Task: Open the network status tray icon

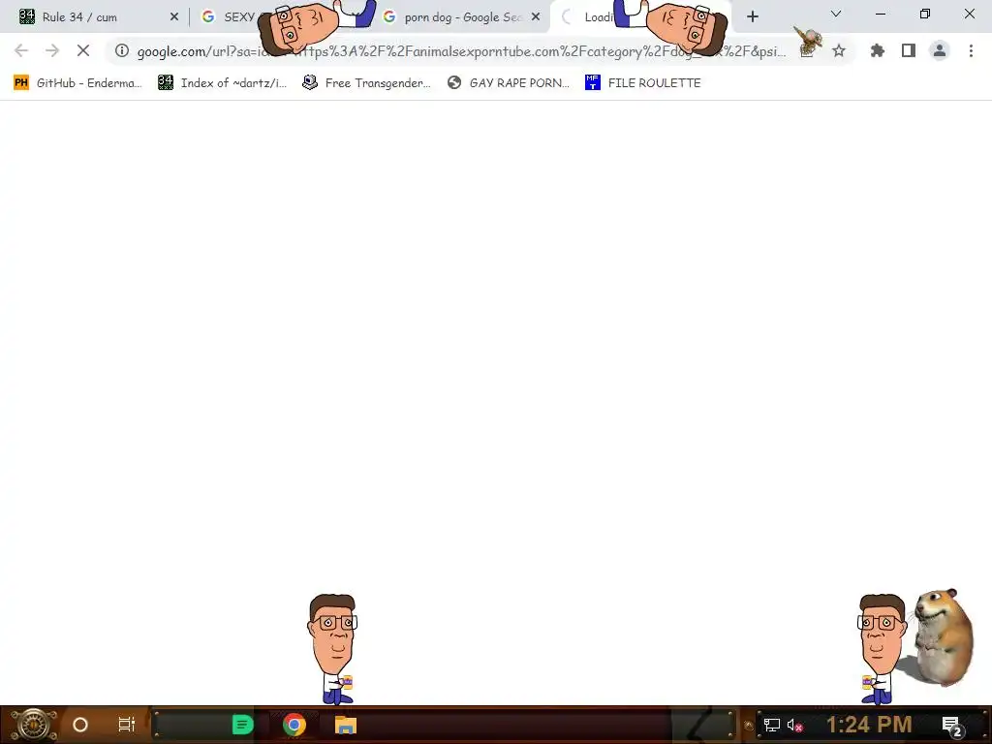Action: tap(772, 725)
